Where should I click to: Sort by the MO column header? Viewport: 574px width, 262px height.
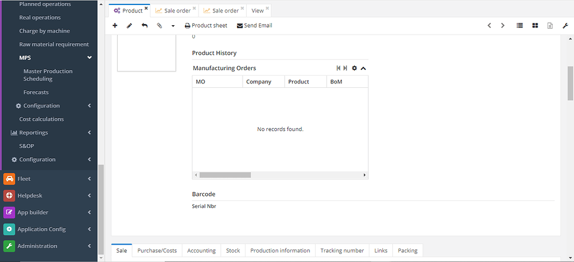(217, 82)
